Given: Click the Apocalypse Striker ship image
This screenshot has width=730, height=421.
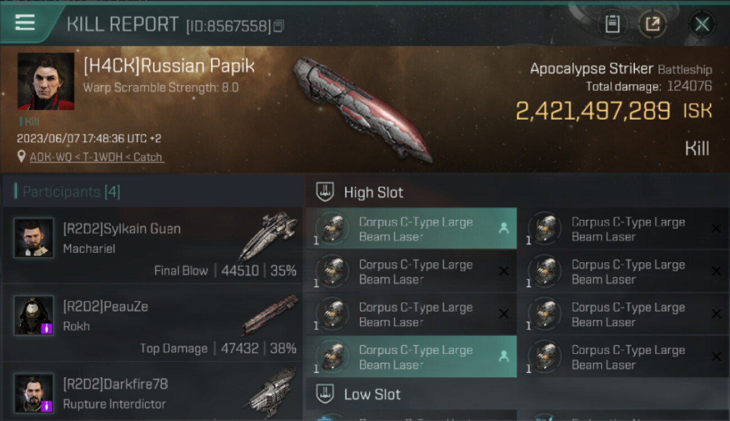Looking at the screenshot, I should 362,108.
